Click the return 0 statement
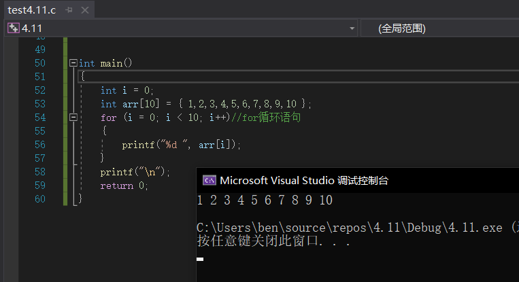The height and width of the screenshot is (282, 519). tap(124, 186)
